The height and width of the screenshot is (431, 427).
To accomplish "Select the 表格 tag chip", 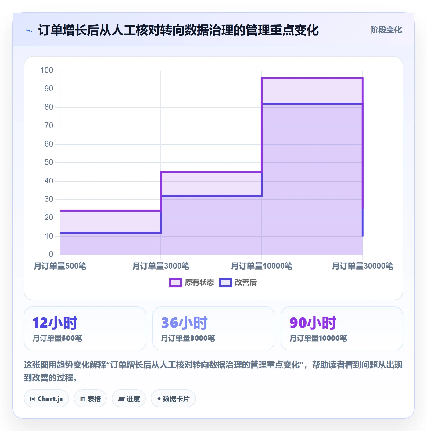I will (x=90, y=399).
